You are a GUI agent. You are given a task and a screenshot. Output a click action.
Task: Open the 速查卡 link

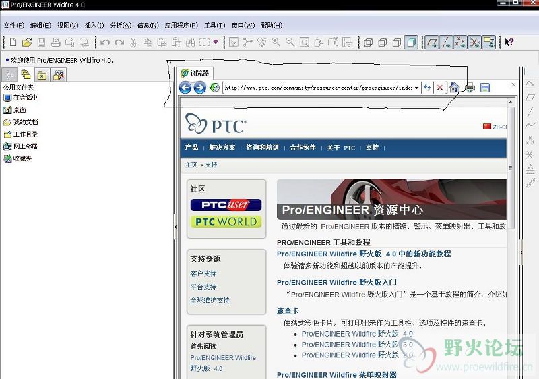click(288, 311)
